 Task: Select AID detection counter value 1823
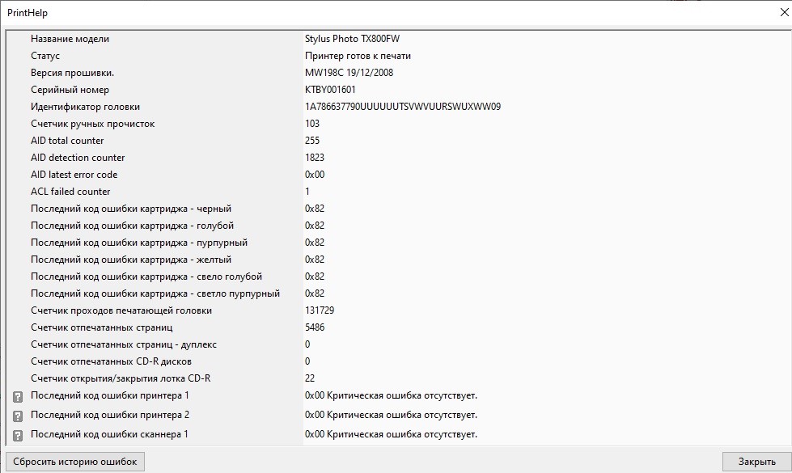click(x=315, y=158)
